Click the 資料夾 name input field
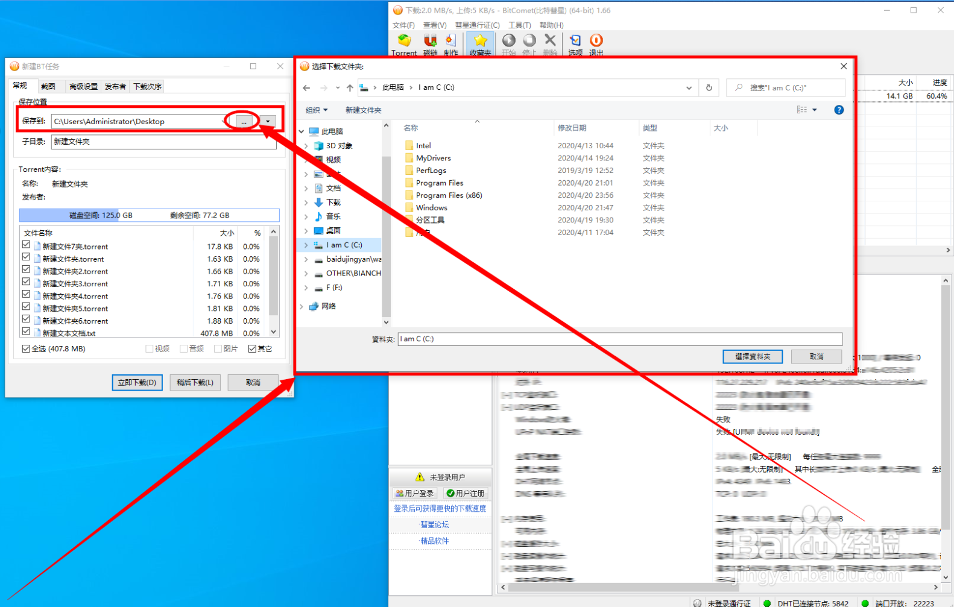The image size is (954, 607). (x=620, y=339)
